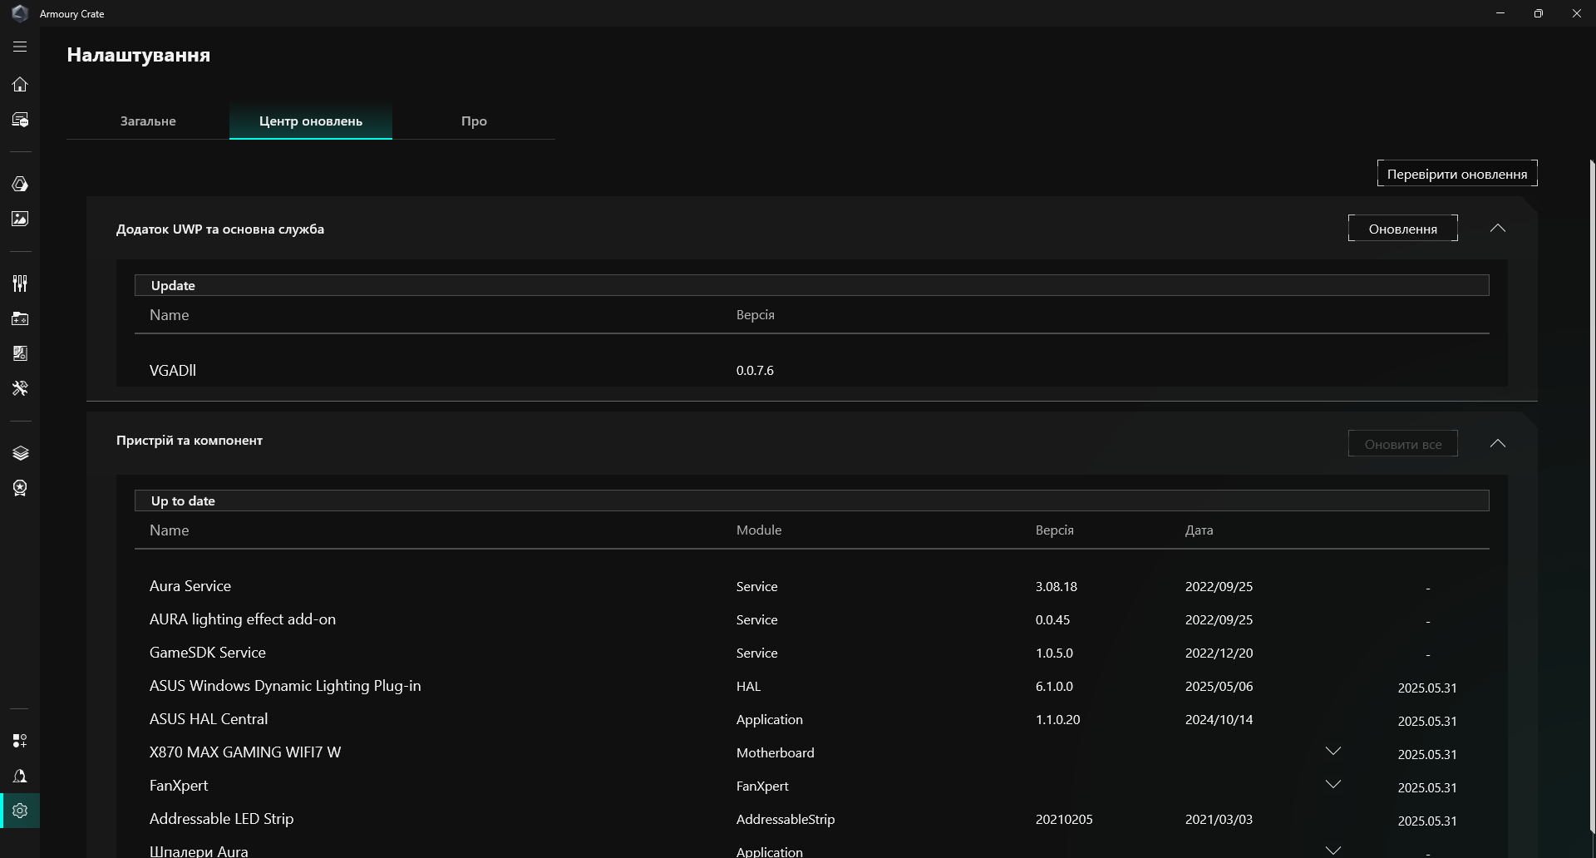This screenshot has width=1596, height=858.
Task: Collapse the Додаток UWP та основна служба section
Action: tap(1498, 229)
